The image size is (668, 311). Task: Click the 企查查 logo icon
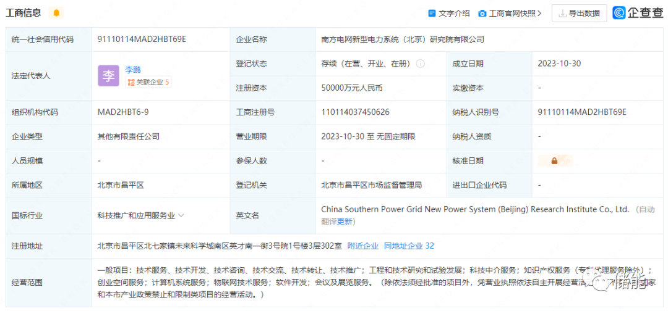[x=619, y=13]
